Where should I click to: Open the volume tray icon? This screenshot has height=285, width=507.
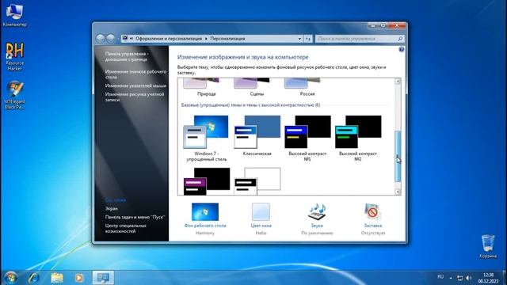[469, 278]
